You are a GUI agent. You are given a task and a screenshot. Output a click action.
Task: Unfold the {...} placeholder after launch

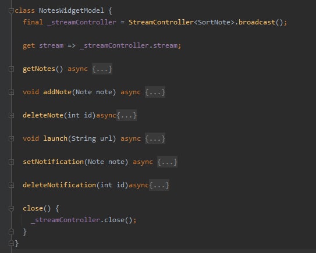[x=155, y=138]
